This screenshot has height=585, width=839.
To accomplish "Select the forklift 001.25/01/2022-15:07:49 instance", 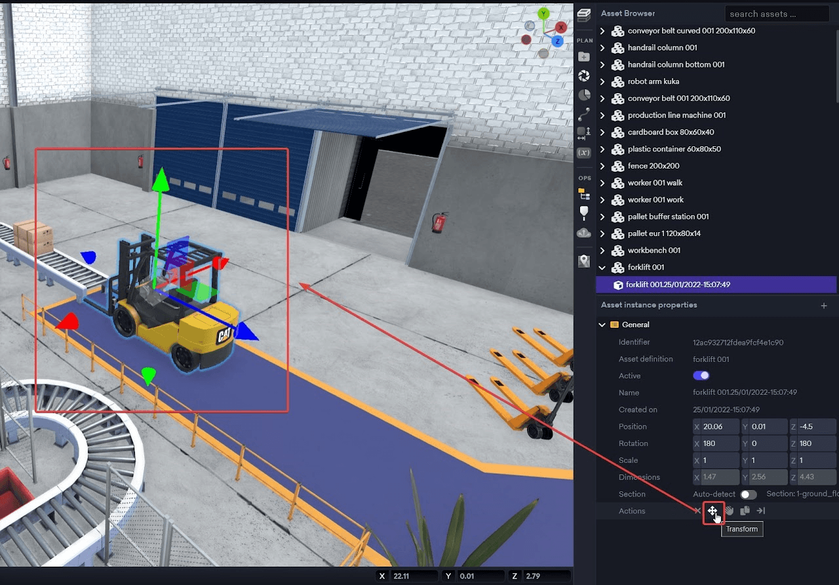I will pyautogui.click(x=678, y=285).
